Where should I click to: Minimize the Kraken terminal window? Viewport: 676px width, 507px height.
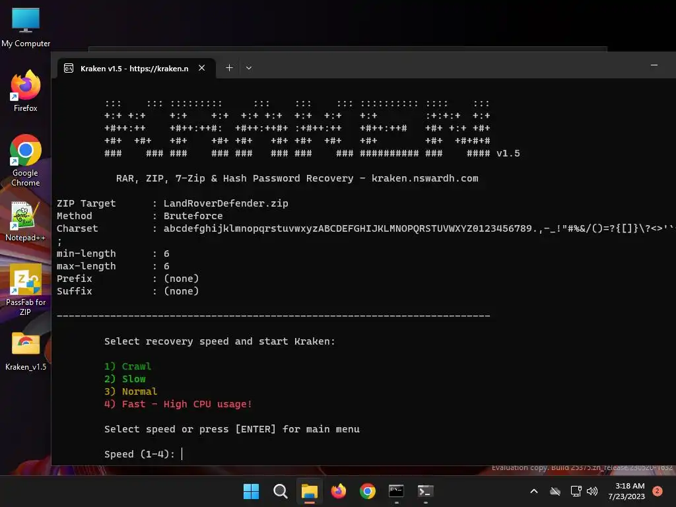(654, 65)
